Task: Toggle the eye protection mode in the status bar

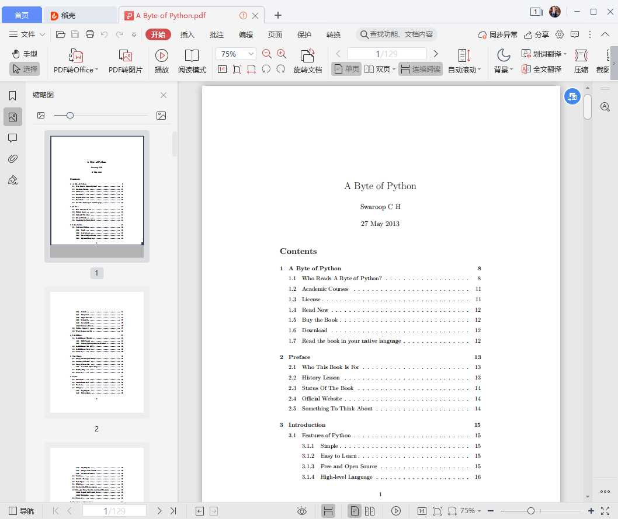Action: tap(302, 511)
